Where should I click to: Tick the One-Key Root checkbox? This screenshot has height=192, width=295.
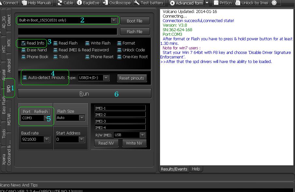[x=119, y=57]
